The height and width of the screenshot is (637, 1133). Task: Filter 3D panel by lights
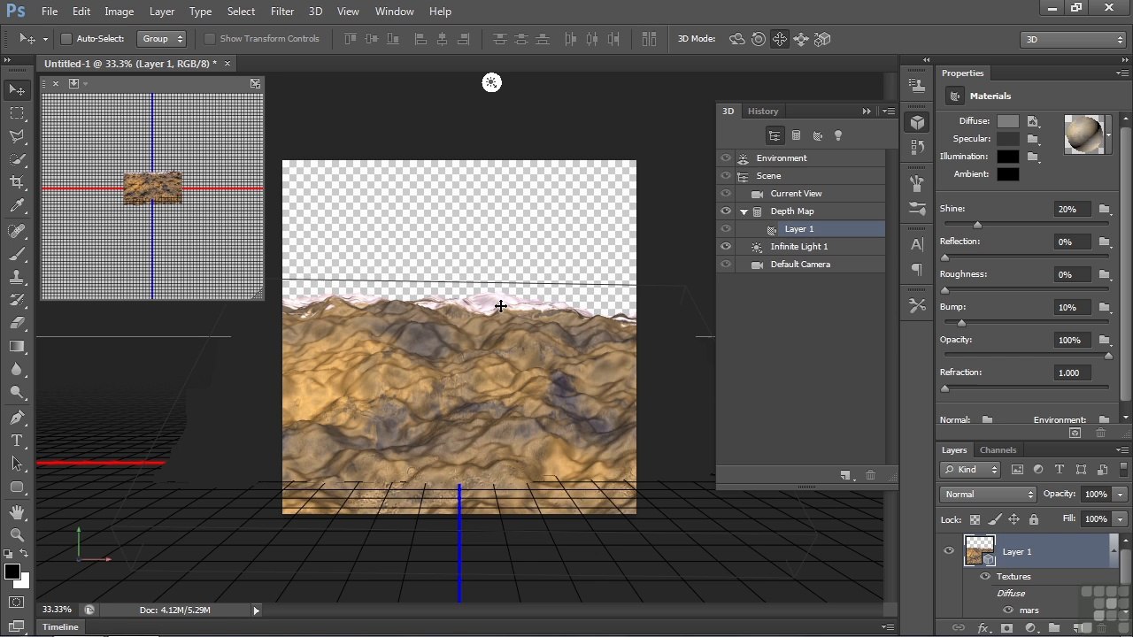[x=838, y=135]
